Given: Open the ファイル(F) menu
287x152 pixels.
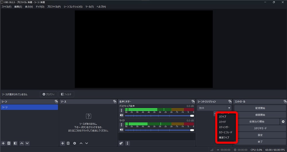Looking at the screenshot, I should pyautogui.click(x=6, y=7).
